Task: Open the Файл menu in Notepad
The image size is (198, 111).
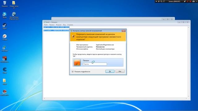Action: point(46,25)
